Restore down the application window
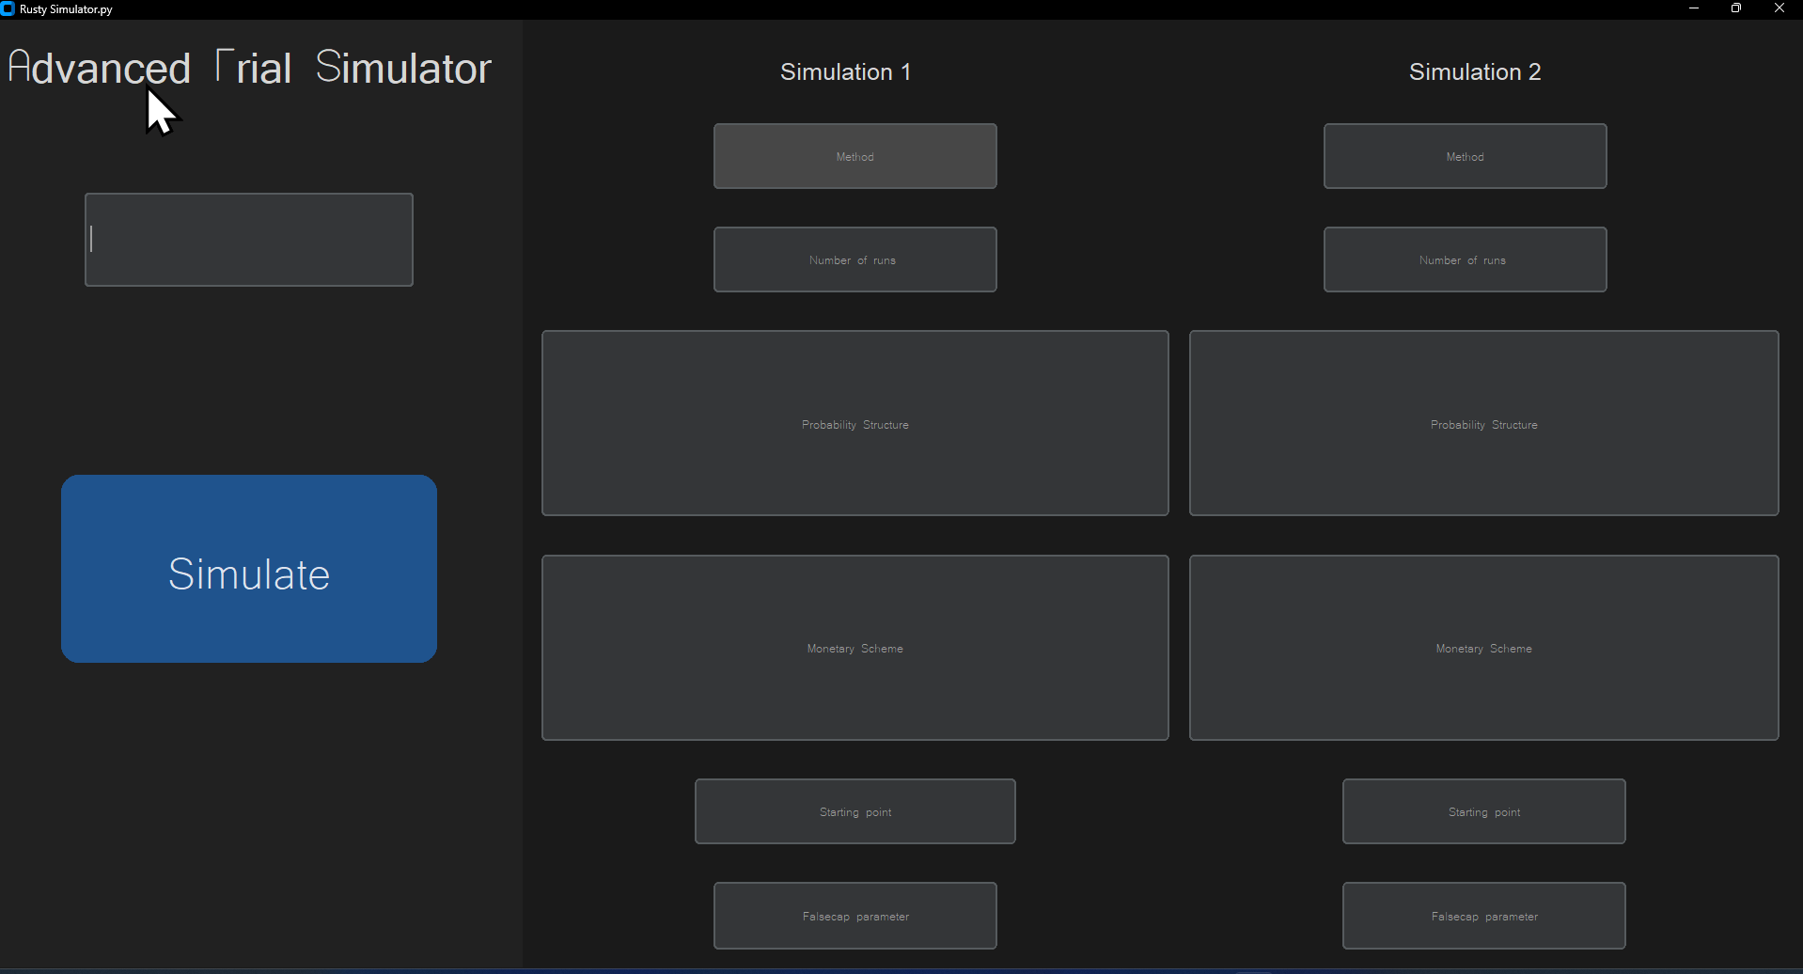This screenshot has width=1803, height=974. pos(1736,8)
